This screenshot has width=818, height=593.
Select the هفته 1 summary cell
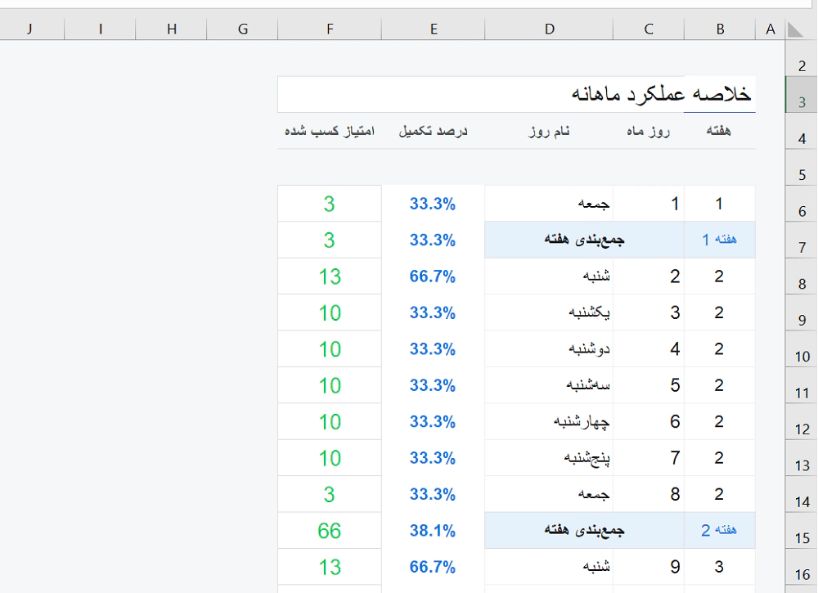[720, 240]
